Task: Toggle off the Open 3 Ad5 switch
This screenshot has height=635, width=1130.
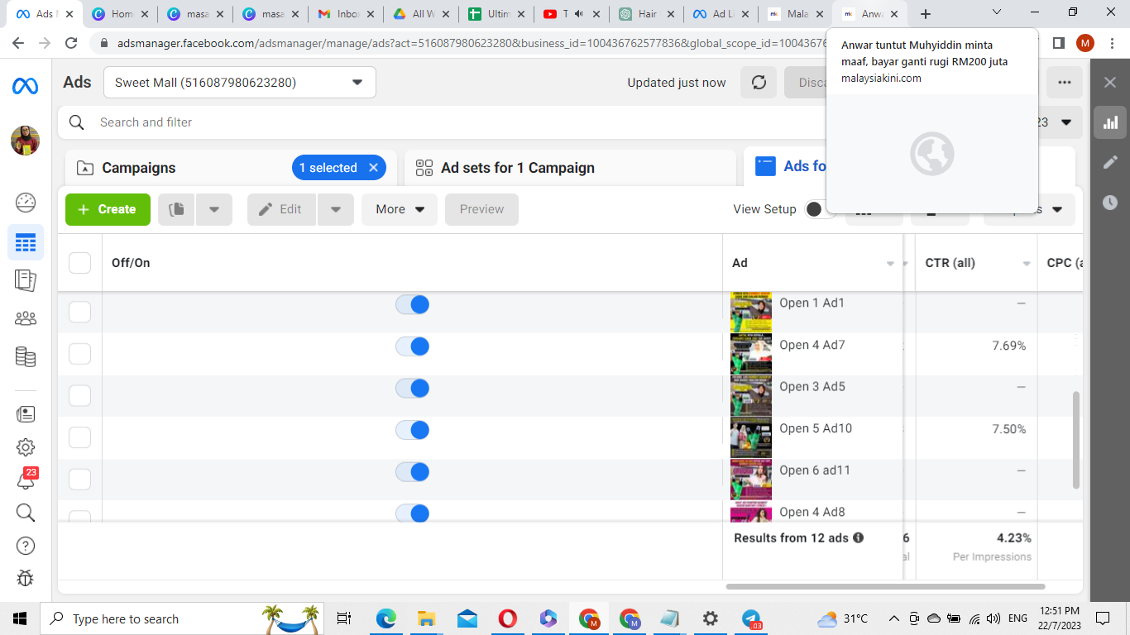Action: [412, 388]
